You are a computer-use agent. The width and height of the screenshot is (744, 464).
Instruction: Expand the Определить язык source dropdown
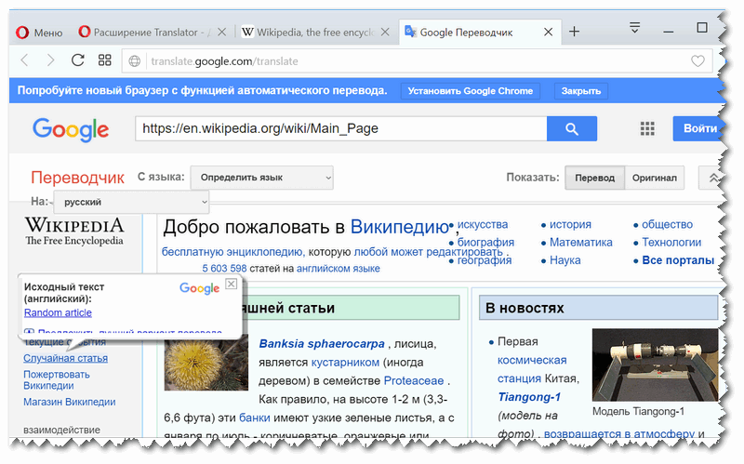(x=262, y=178)
